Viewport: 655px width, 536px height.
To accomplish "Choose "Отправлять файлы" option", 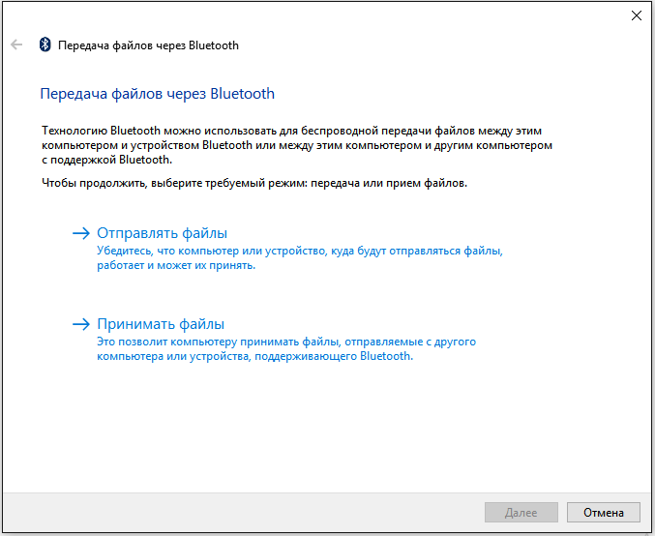I will (163, 233).
